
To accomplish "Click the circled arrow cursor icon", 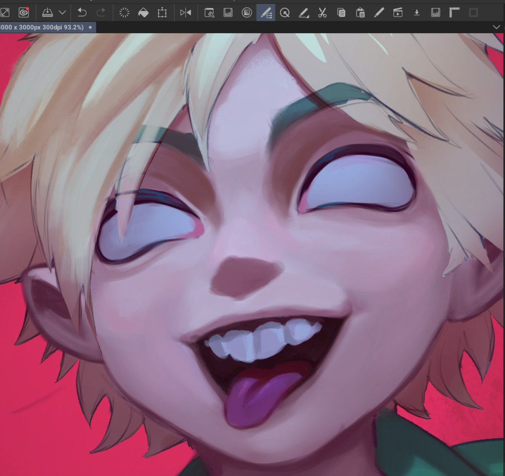I will point(285,13).
